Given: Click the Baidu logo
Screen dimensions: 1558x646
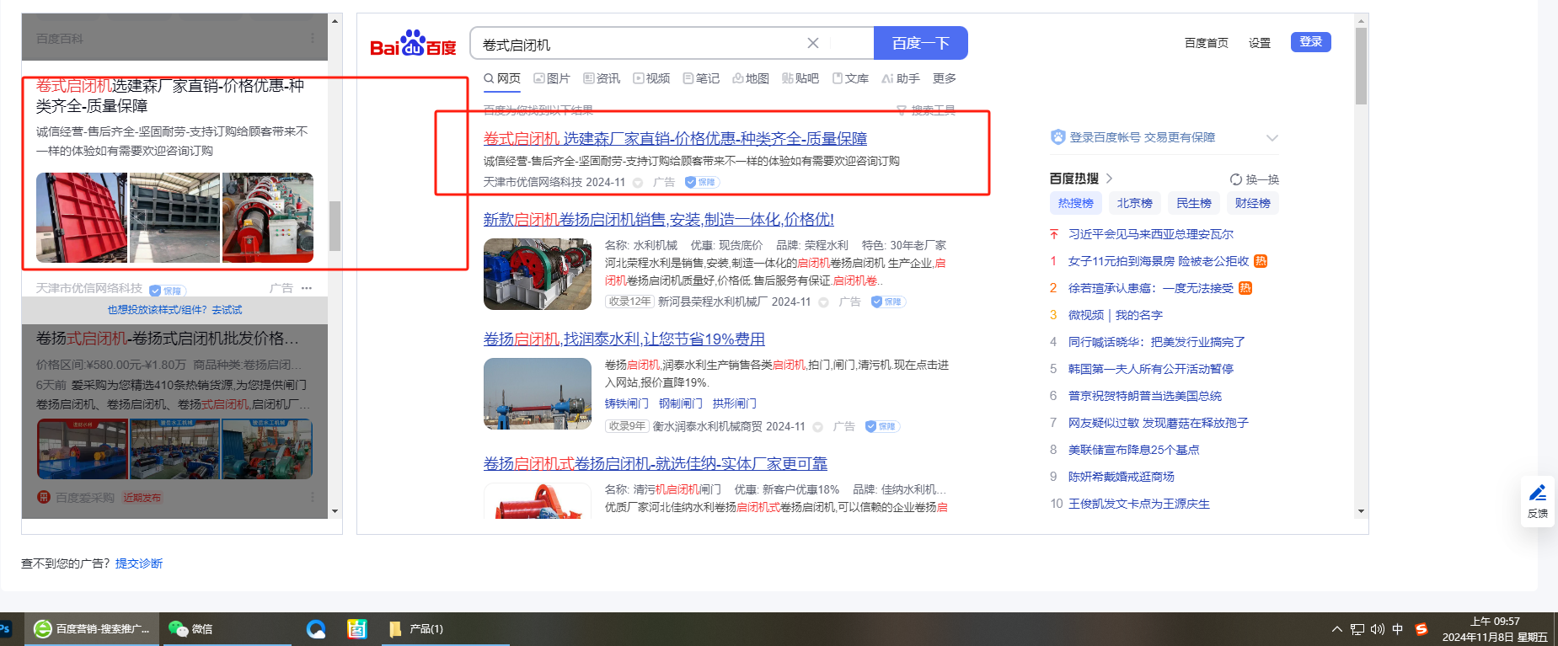Looking at the screenshot, I should coord(413,44).
